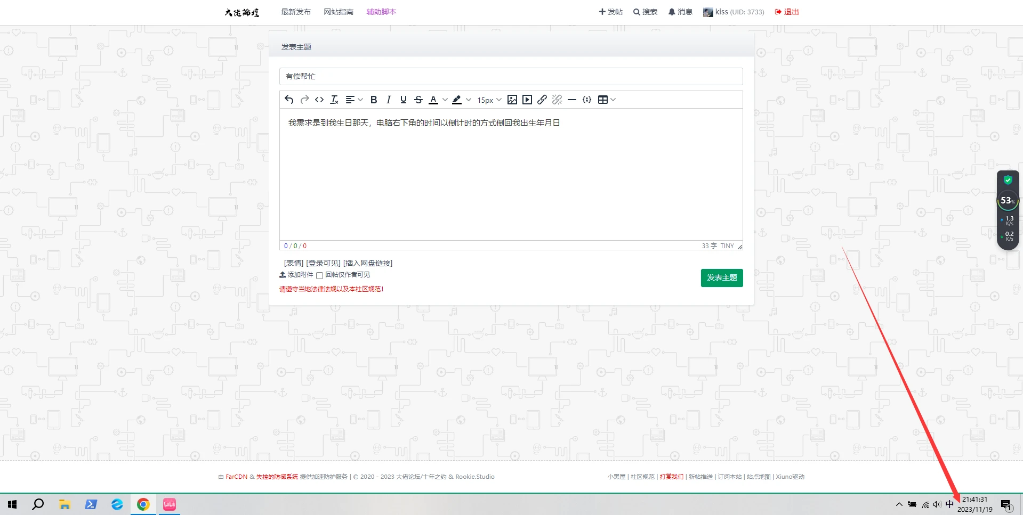Toggle strikethrough formatting
Image resolution: width=1023 pixels, height=515 pixels.
pos(418,100)
